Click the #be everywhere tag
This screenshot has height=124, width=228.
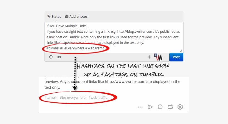coord(73,98)
